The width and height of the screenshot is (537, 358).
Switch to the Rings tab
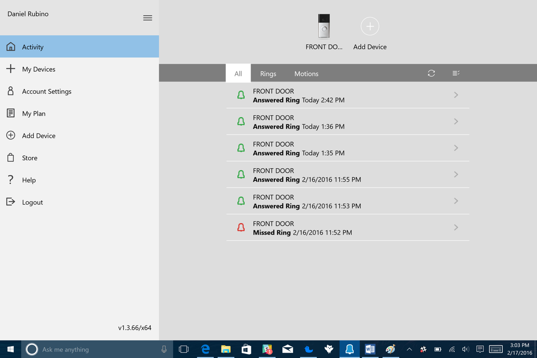(268, 73)
